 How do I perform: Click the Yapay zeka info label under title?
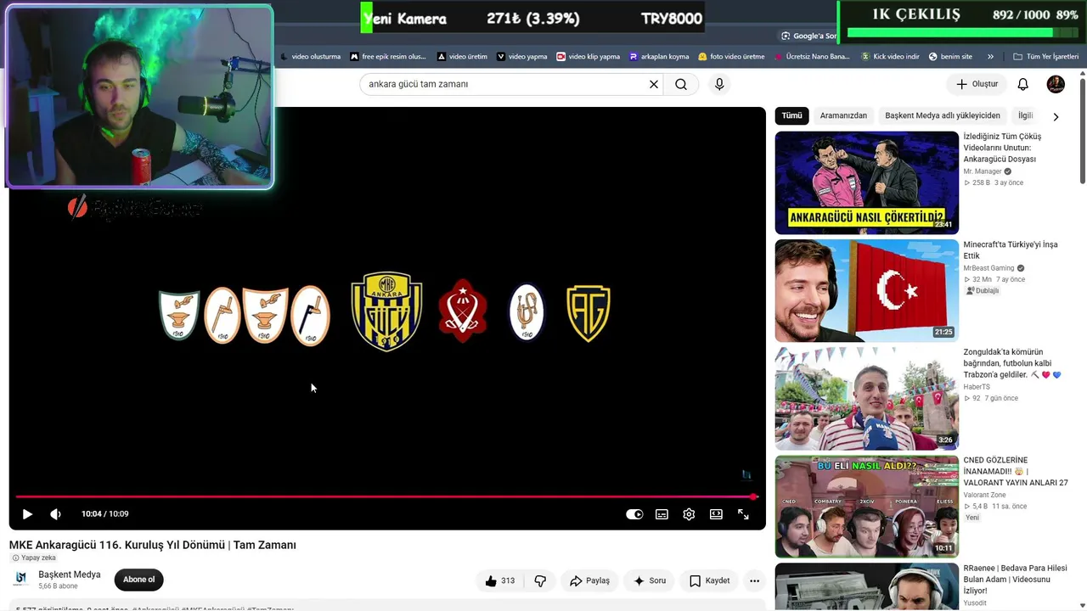point(33,558)
